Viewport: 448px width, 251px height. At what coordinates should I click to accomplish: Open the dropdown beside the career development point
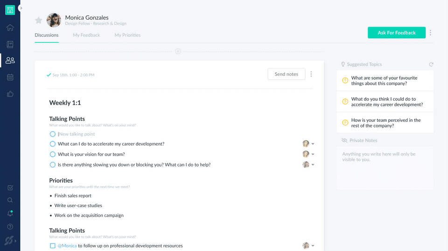(313, 144)
